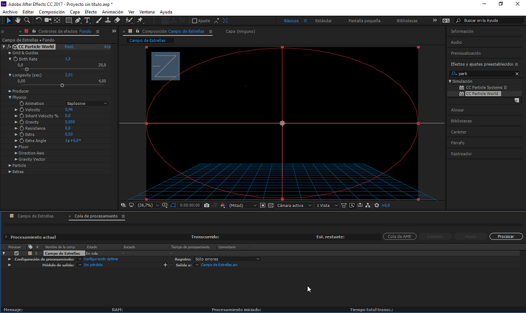Expand the Floor property group

16,147
